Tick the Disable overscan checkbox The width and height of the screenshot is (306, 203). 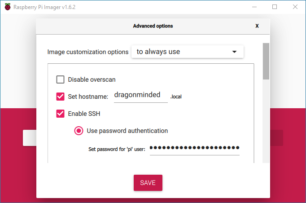[60, 79]
